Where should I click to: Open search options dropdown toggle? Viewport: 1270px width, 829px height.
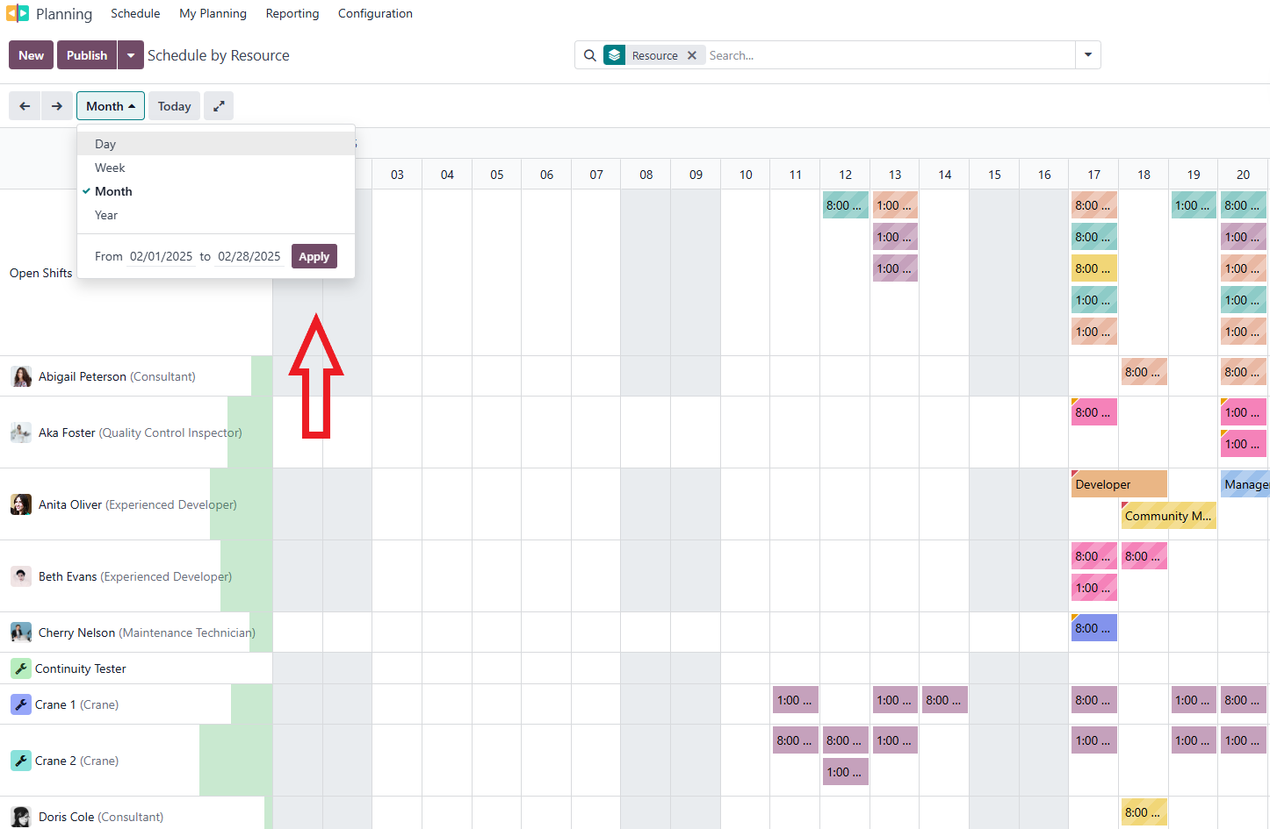(x=1088, y=55)
